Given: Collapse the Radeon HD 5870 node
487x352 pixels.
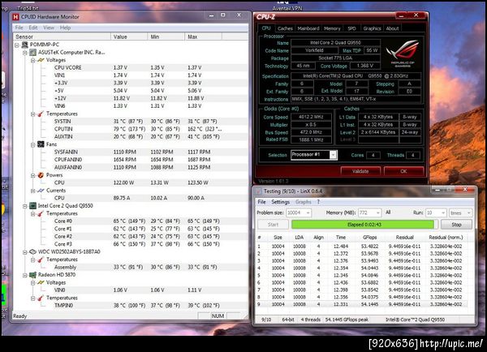Looking at the screenshot, I should pyautogui.click(x=25, y=275).
